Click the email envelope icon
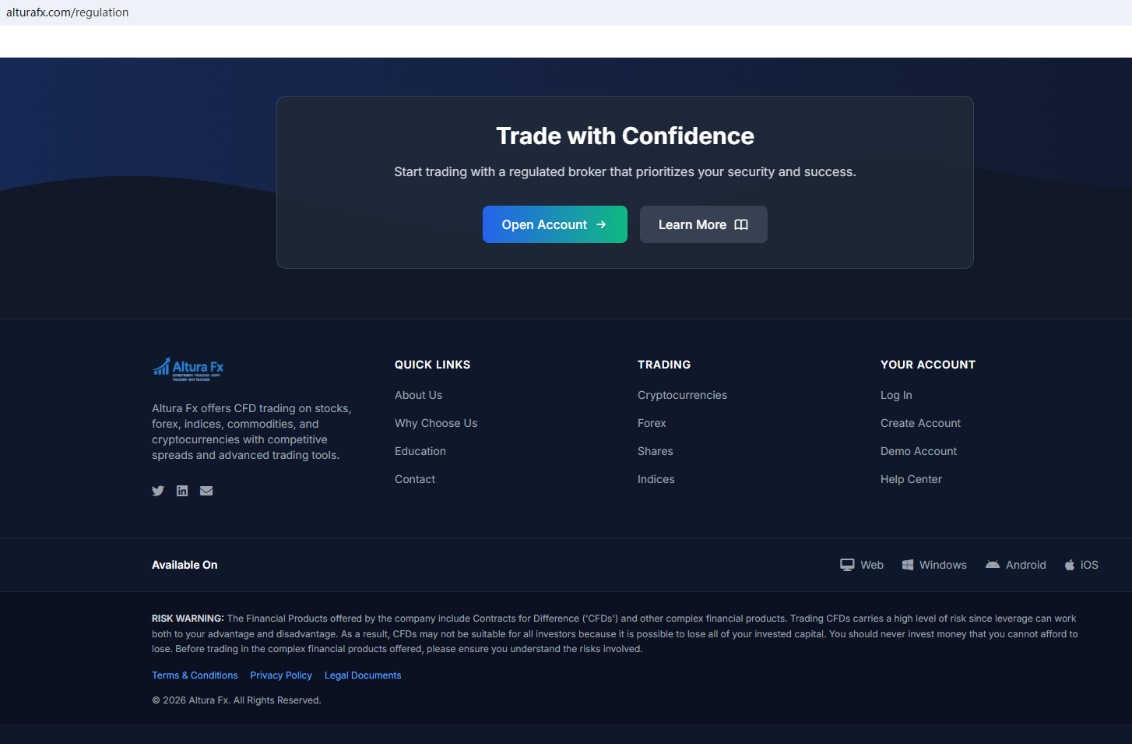Image resolution: width=1132 pixels, height=744 pixels. pos(206,491)
